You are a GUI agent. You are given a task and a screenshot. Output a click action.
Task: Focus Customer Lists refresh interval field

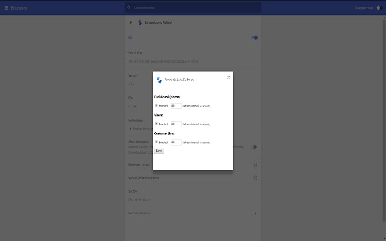(176, 142)
